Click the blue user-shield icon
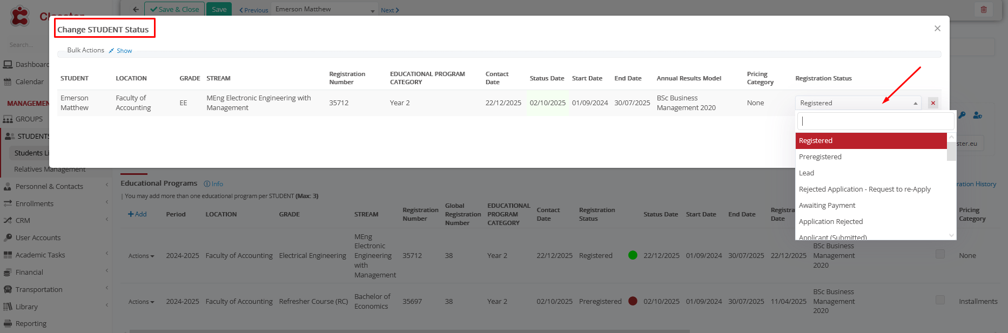The image size is (1008, 333). coord(977,115)
